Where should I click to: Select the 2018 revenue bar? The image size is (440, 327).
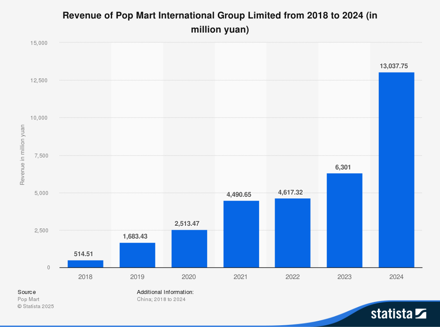85,264
